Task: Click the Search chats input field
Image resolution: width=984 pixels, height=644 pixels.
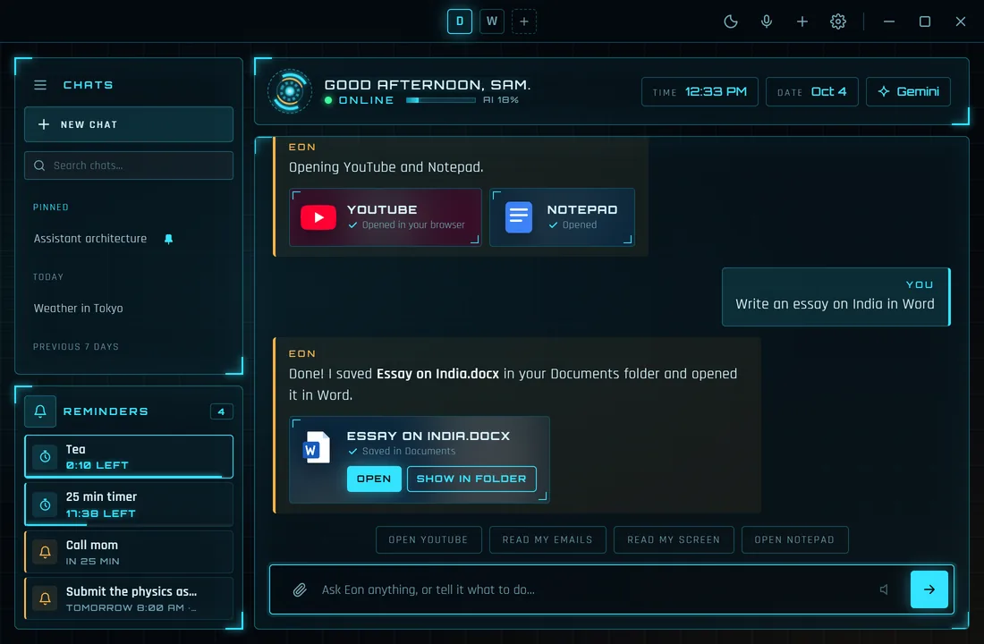Action: [x=129, y=165]
